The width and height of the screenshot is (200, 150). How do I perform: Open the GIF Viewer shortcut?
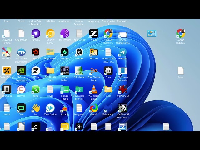[79, 71]
